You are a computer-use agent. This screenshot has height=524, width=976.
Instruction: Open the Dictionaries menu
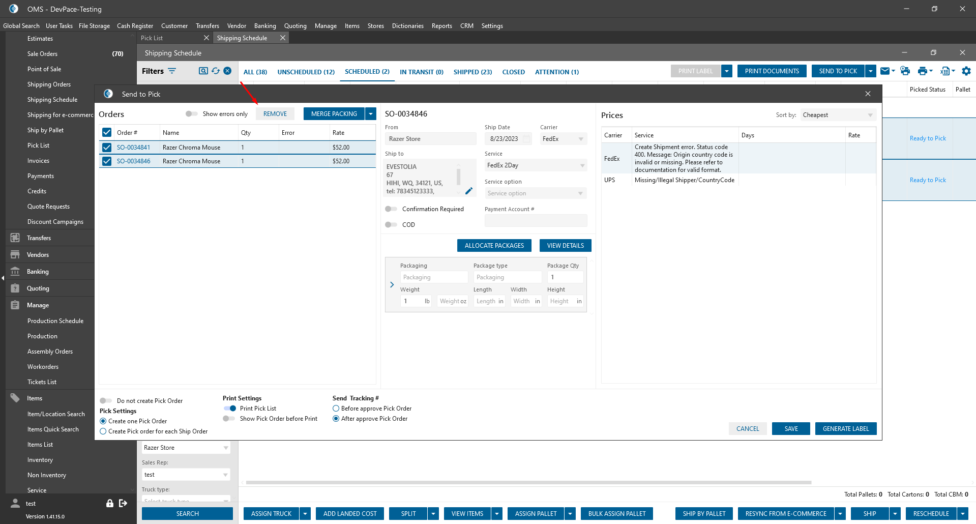click(407, 26)
